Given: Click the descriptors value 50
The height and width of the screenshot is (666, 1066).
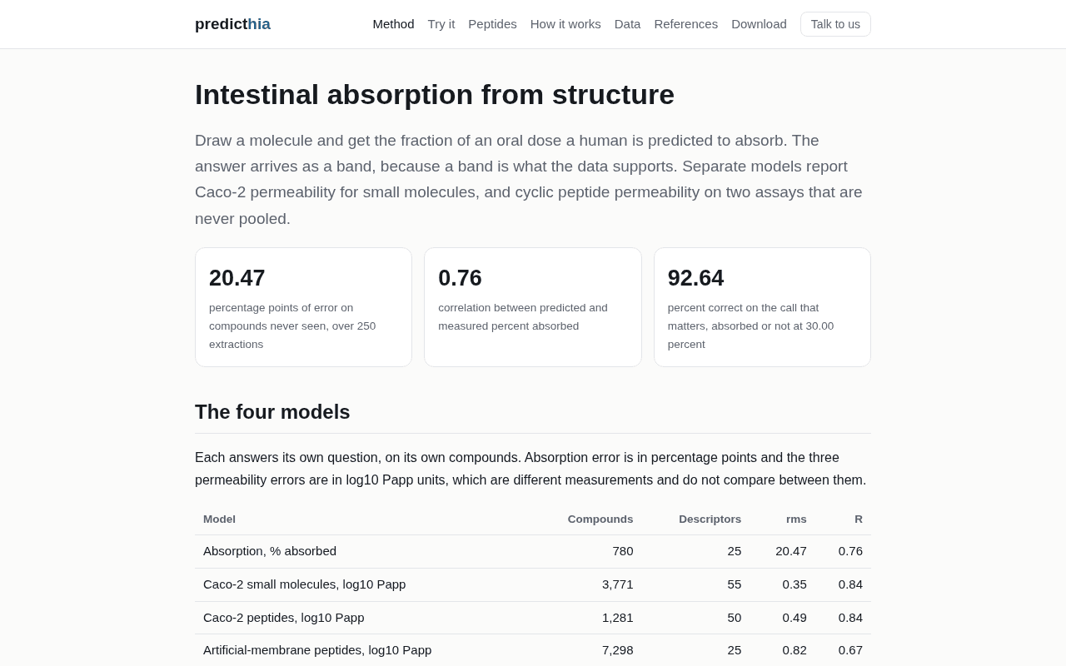Looking at the screenshot, I should point(734,618).
